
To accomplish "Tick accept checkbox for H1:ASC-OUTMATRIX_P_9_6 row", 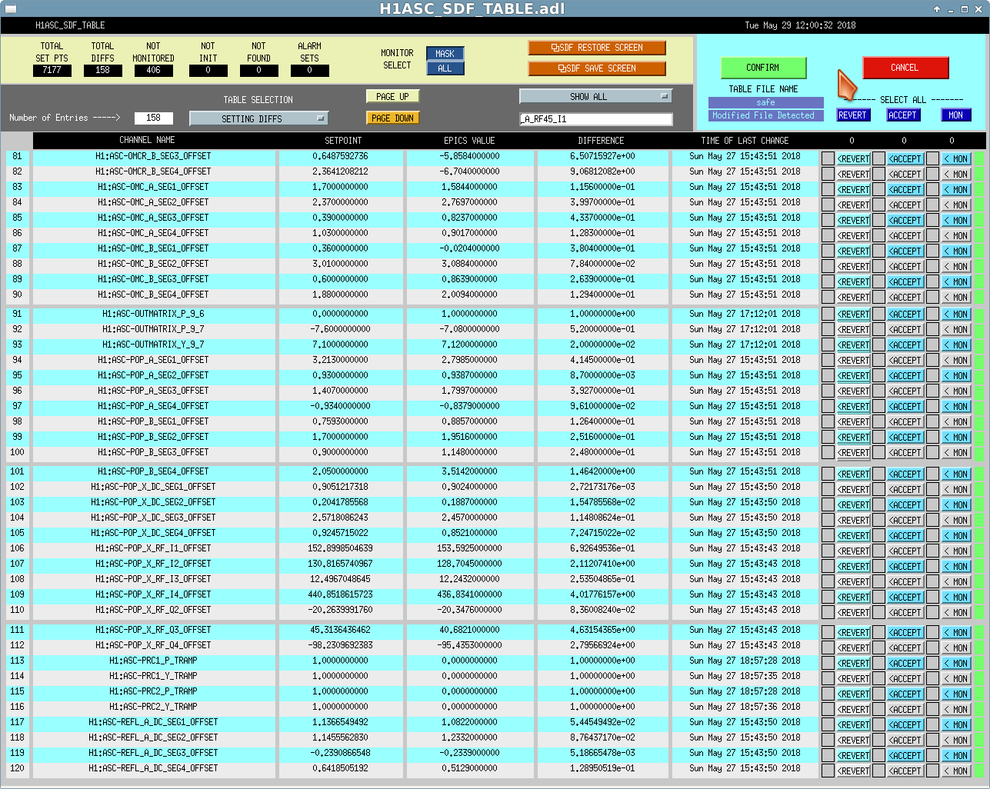I will [878, 314].
